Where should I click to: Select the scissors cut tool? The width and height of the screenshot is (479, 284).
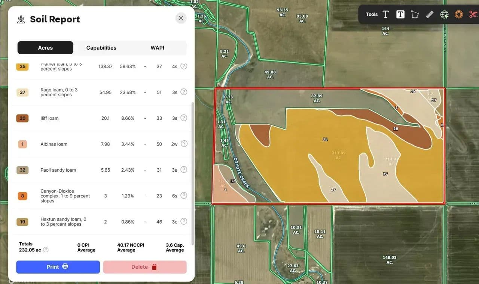click(473, 15)
